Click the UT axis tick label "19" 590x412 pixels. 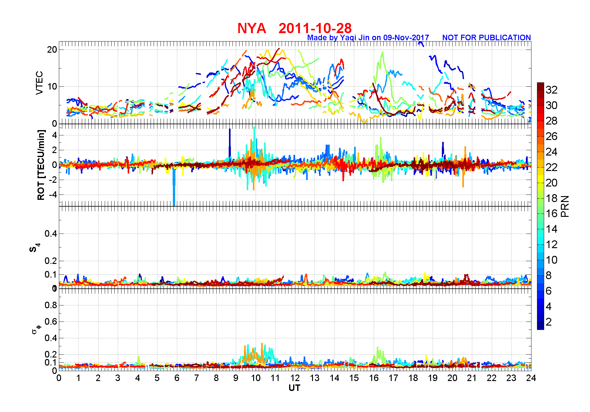click(433, 378)
